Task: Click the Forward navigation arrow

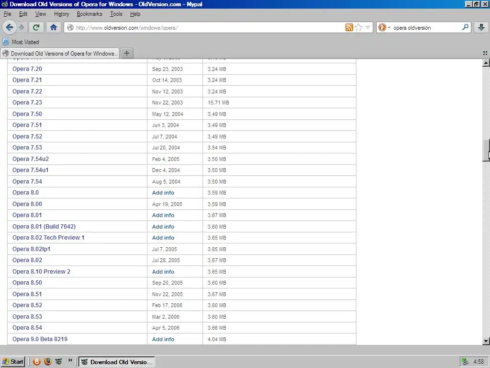Action: click(22, 27)
